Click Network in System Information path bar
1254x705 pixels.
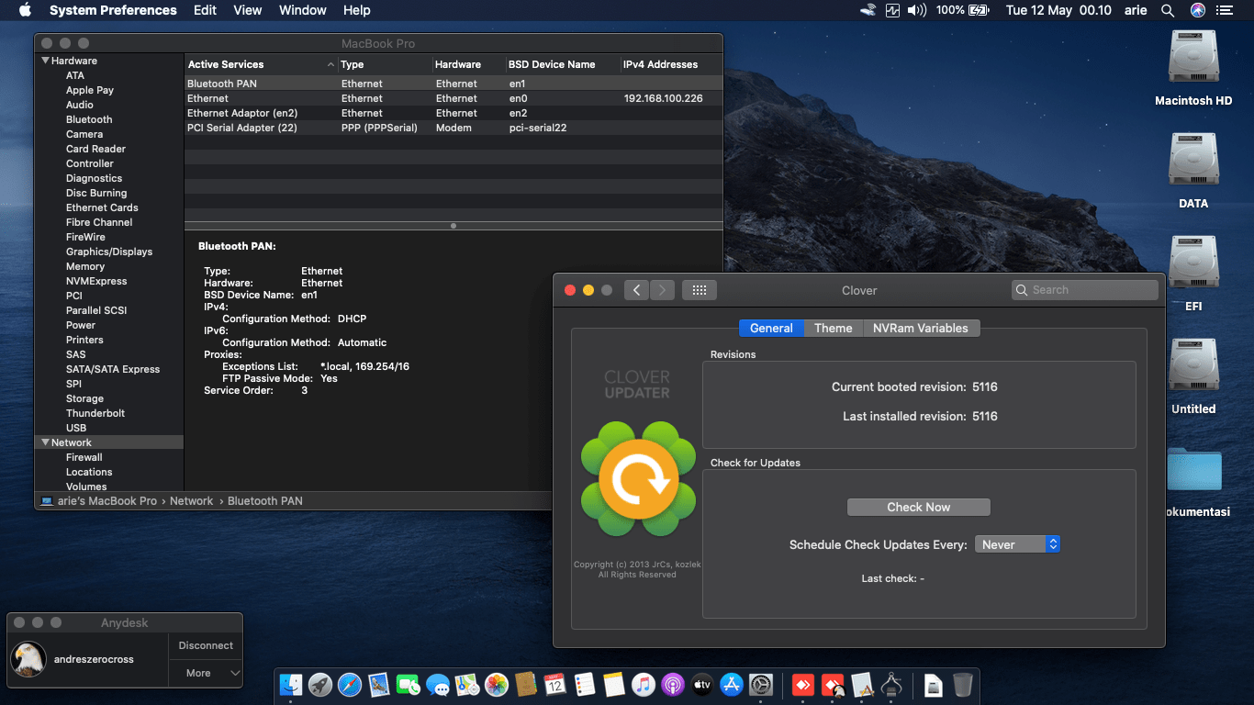click(x=191, y=501)
